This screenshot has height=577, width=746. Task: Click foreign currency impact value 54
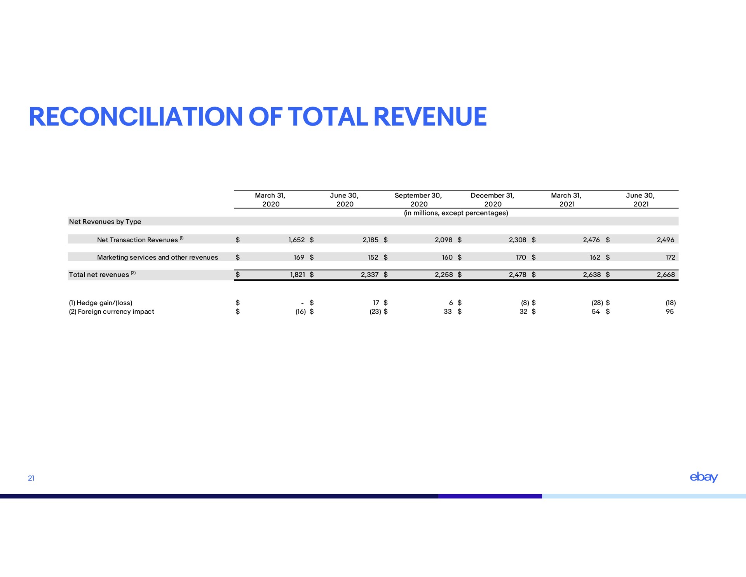tap(596, 312)
